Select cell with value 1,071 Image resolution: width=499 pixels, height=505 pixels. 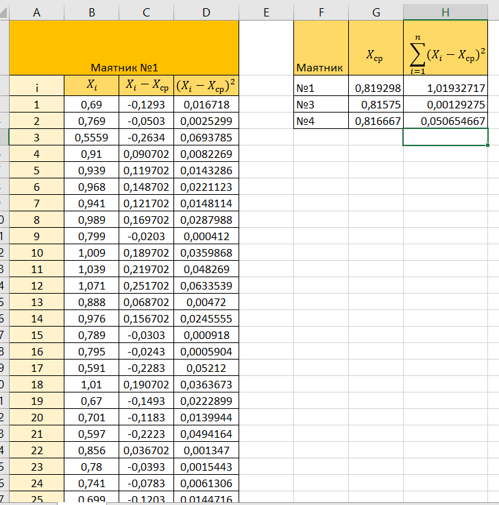point(92,285)
